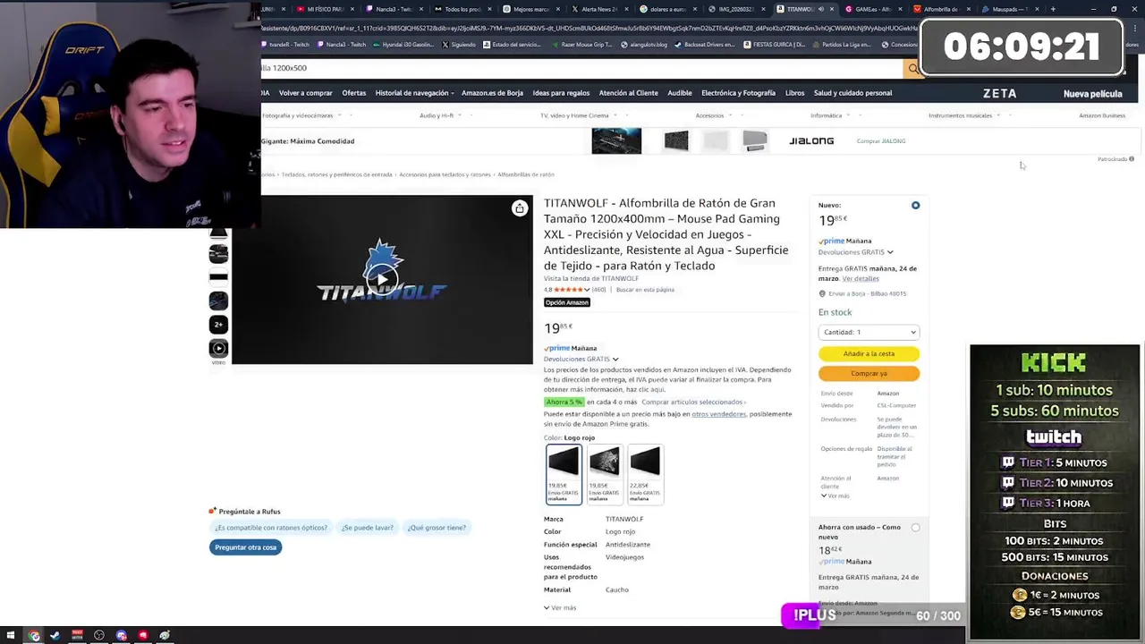Viewport: 1145px width, 644px height.
Task: Open Atención al Cliente nav item
Action: pos(628,93)
